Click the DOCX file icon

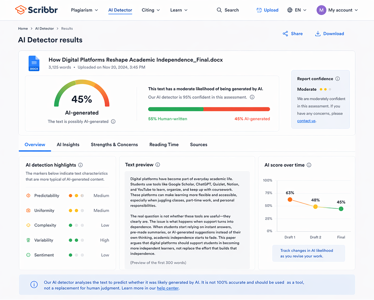(x=34, y=63)
